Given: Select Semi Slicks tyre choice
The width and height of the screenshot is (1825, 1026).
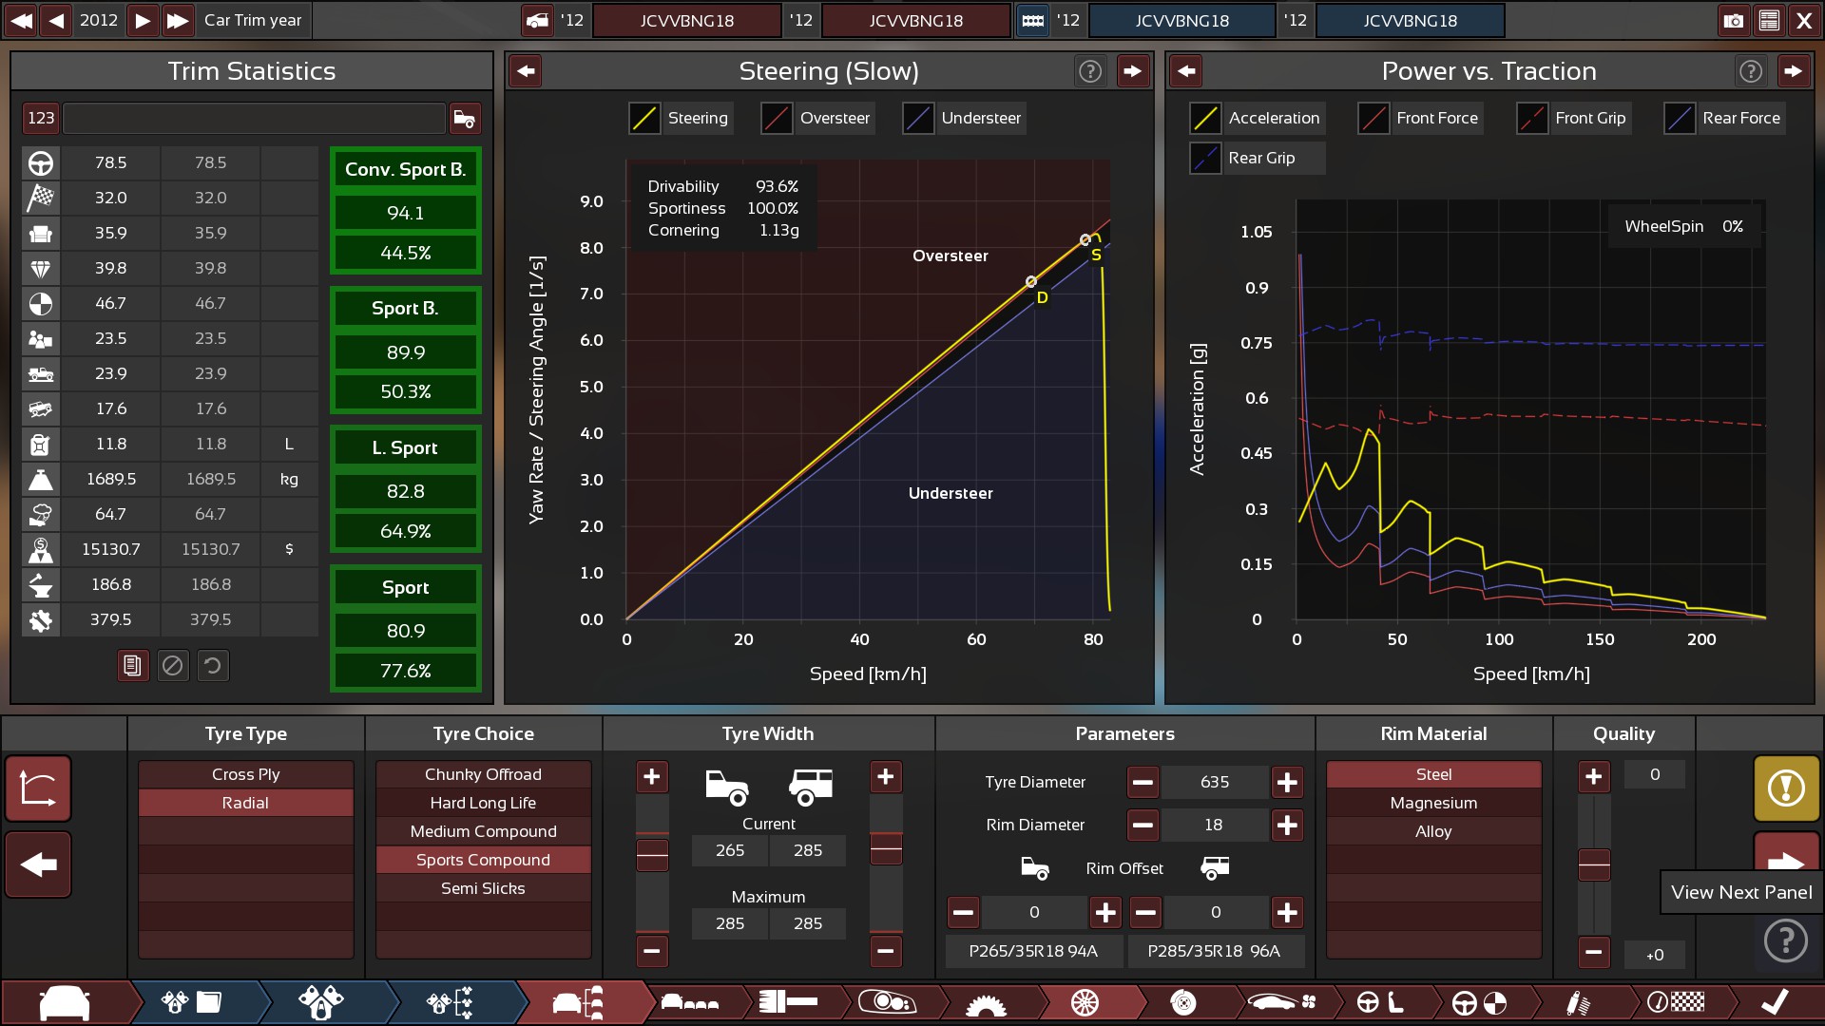Looking at the screenshot, I should point(483,888).
